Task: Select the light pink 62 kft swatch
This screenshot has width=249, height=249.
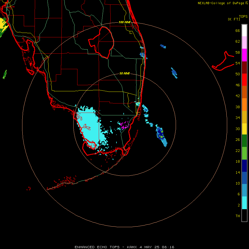Action: [x=244, y=42]
